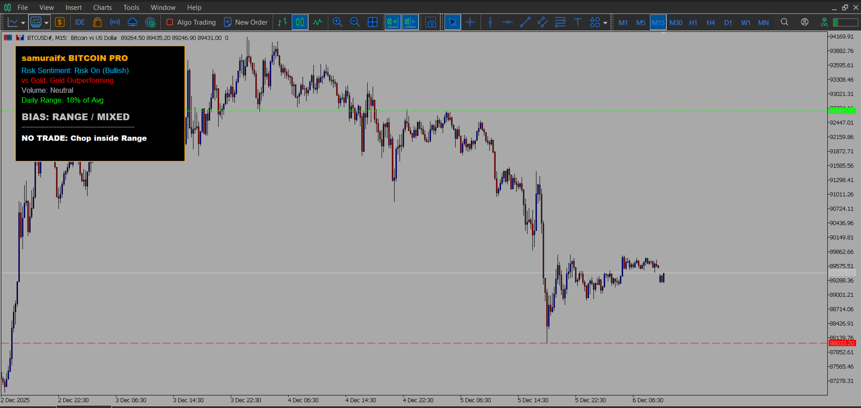Click 'vs Gold: Gold Outperforming' text
The image size is (861, 408).
(x=67, y=80)
